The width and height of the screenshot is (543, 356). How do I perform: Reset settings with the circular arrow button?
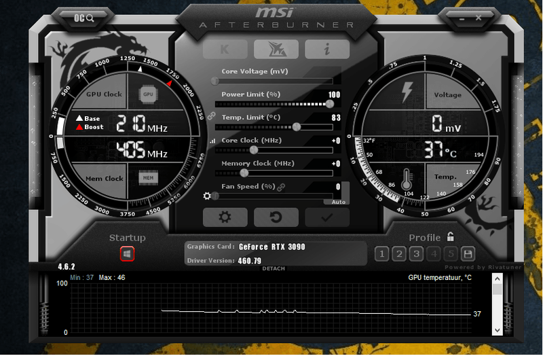pyautogui.click(x=276, y=217)
